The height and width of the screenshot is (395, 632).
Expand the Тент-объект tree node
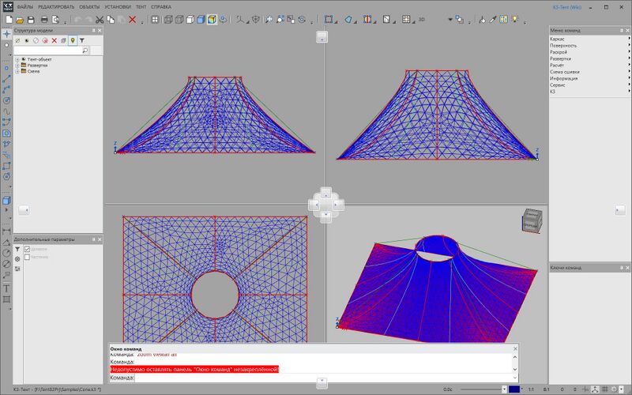pyautogui.click(x=17, y=59)
